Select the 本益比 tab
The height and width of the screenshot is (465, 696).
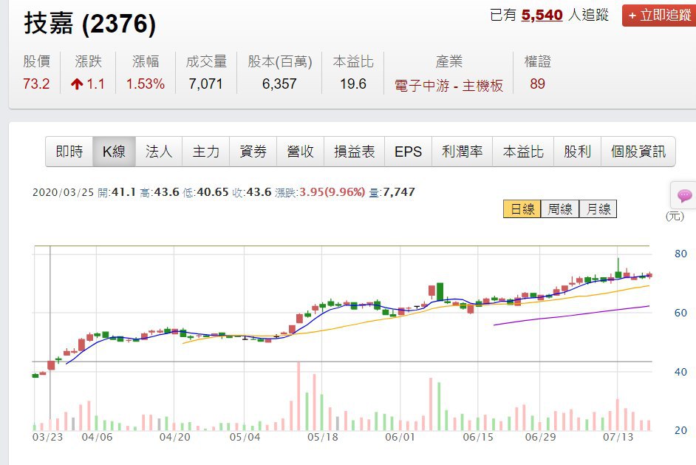click(523, 152)
